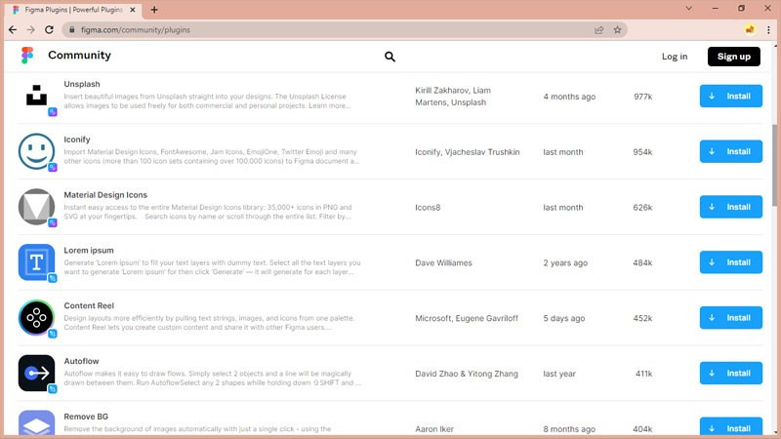The height and width of the screenshot is (439, 781).
Task: Click author Microsoft, Eugene Gavriloff
Action: (467, 318)
